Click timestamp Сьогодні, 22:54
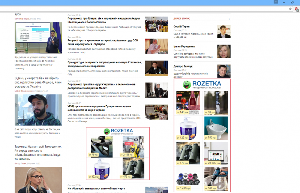 point(74,37)
